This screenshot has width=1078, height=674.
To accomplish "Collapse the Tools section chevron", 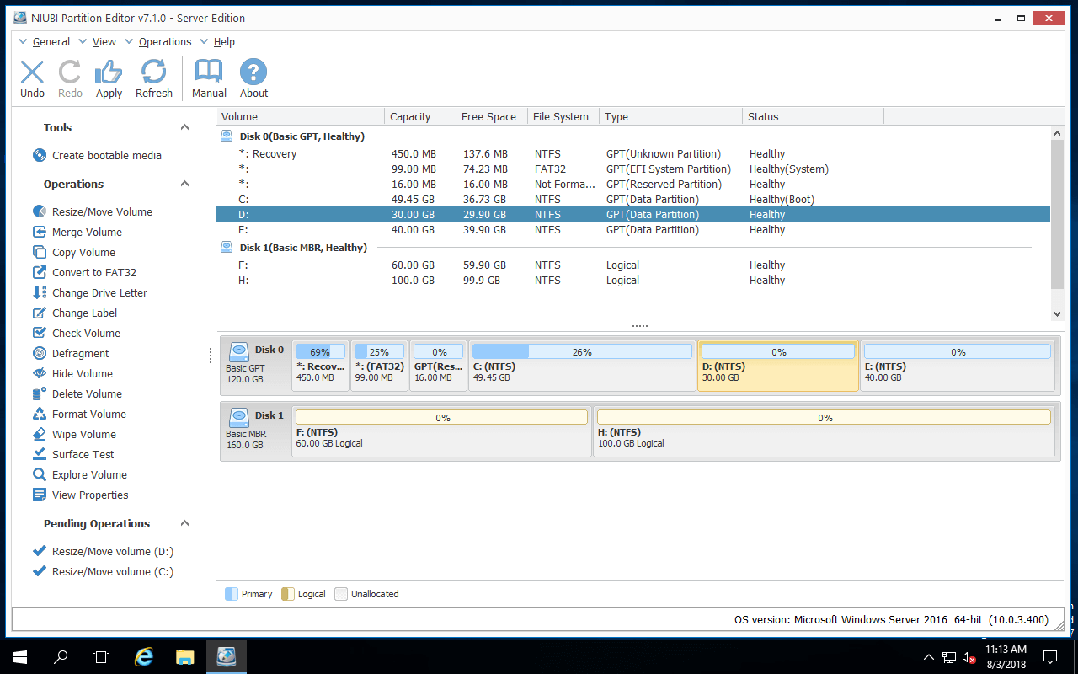I will (x=185, y=127).
